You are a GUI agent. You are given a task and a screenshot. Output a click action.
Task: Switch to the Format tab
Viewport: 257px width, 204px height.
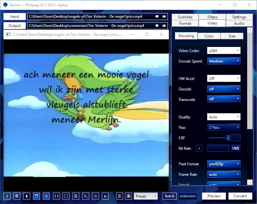click(x=185, y=23)
